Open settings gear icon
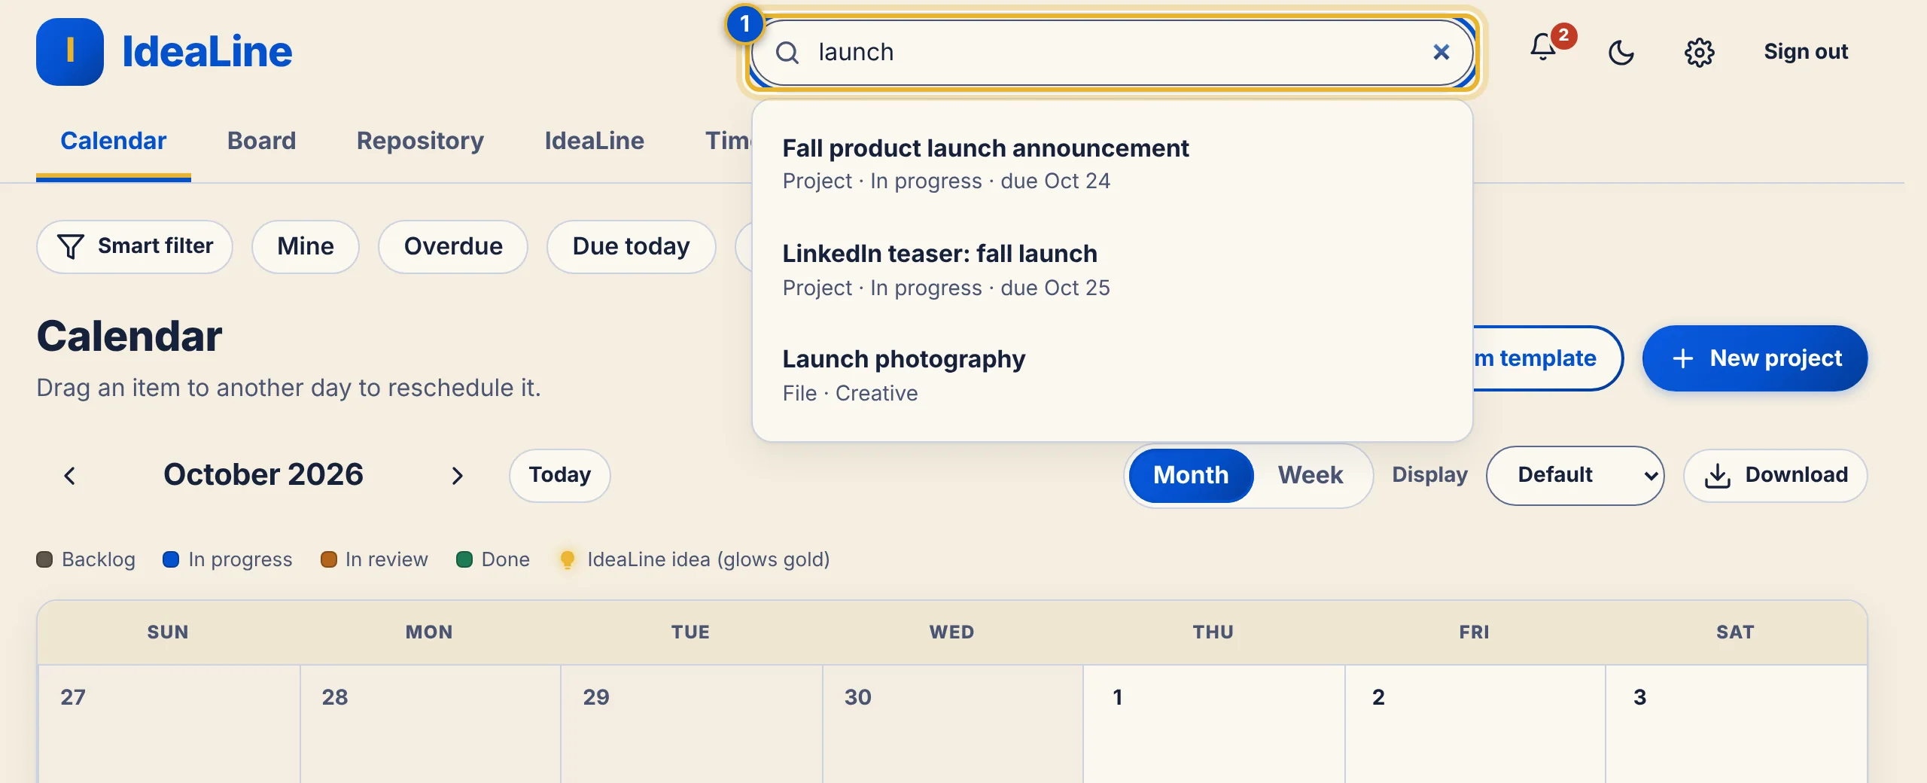Screen dimensions: 1927x783 pyautogui.click(x=1699, y=53)
